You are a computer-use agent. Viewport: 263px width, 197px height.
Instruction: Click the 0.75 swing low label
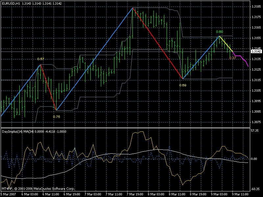(57, 117)
